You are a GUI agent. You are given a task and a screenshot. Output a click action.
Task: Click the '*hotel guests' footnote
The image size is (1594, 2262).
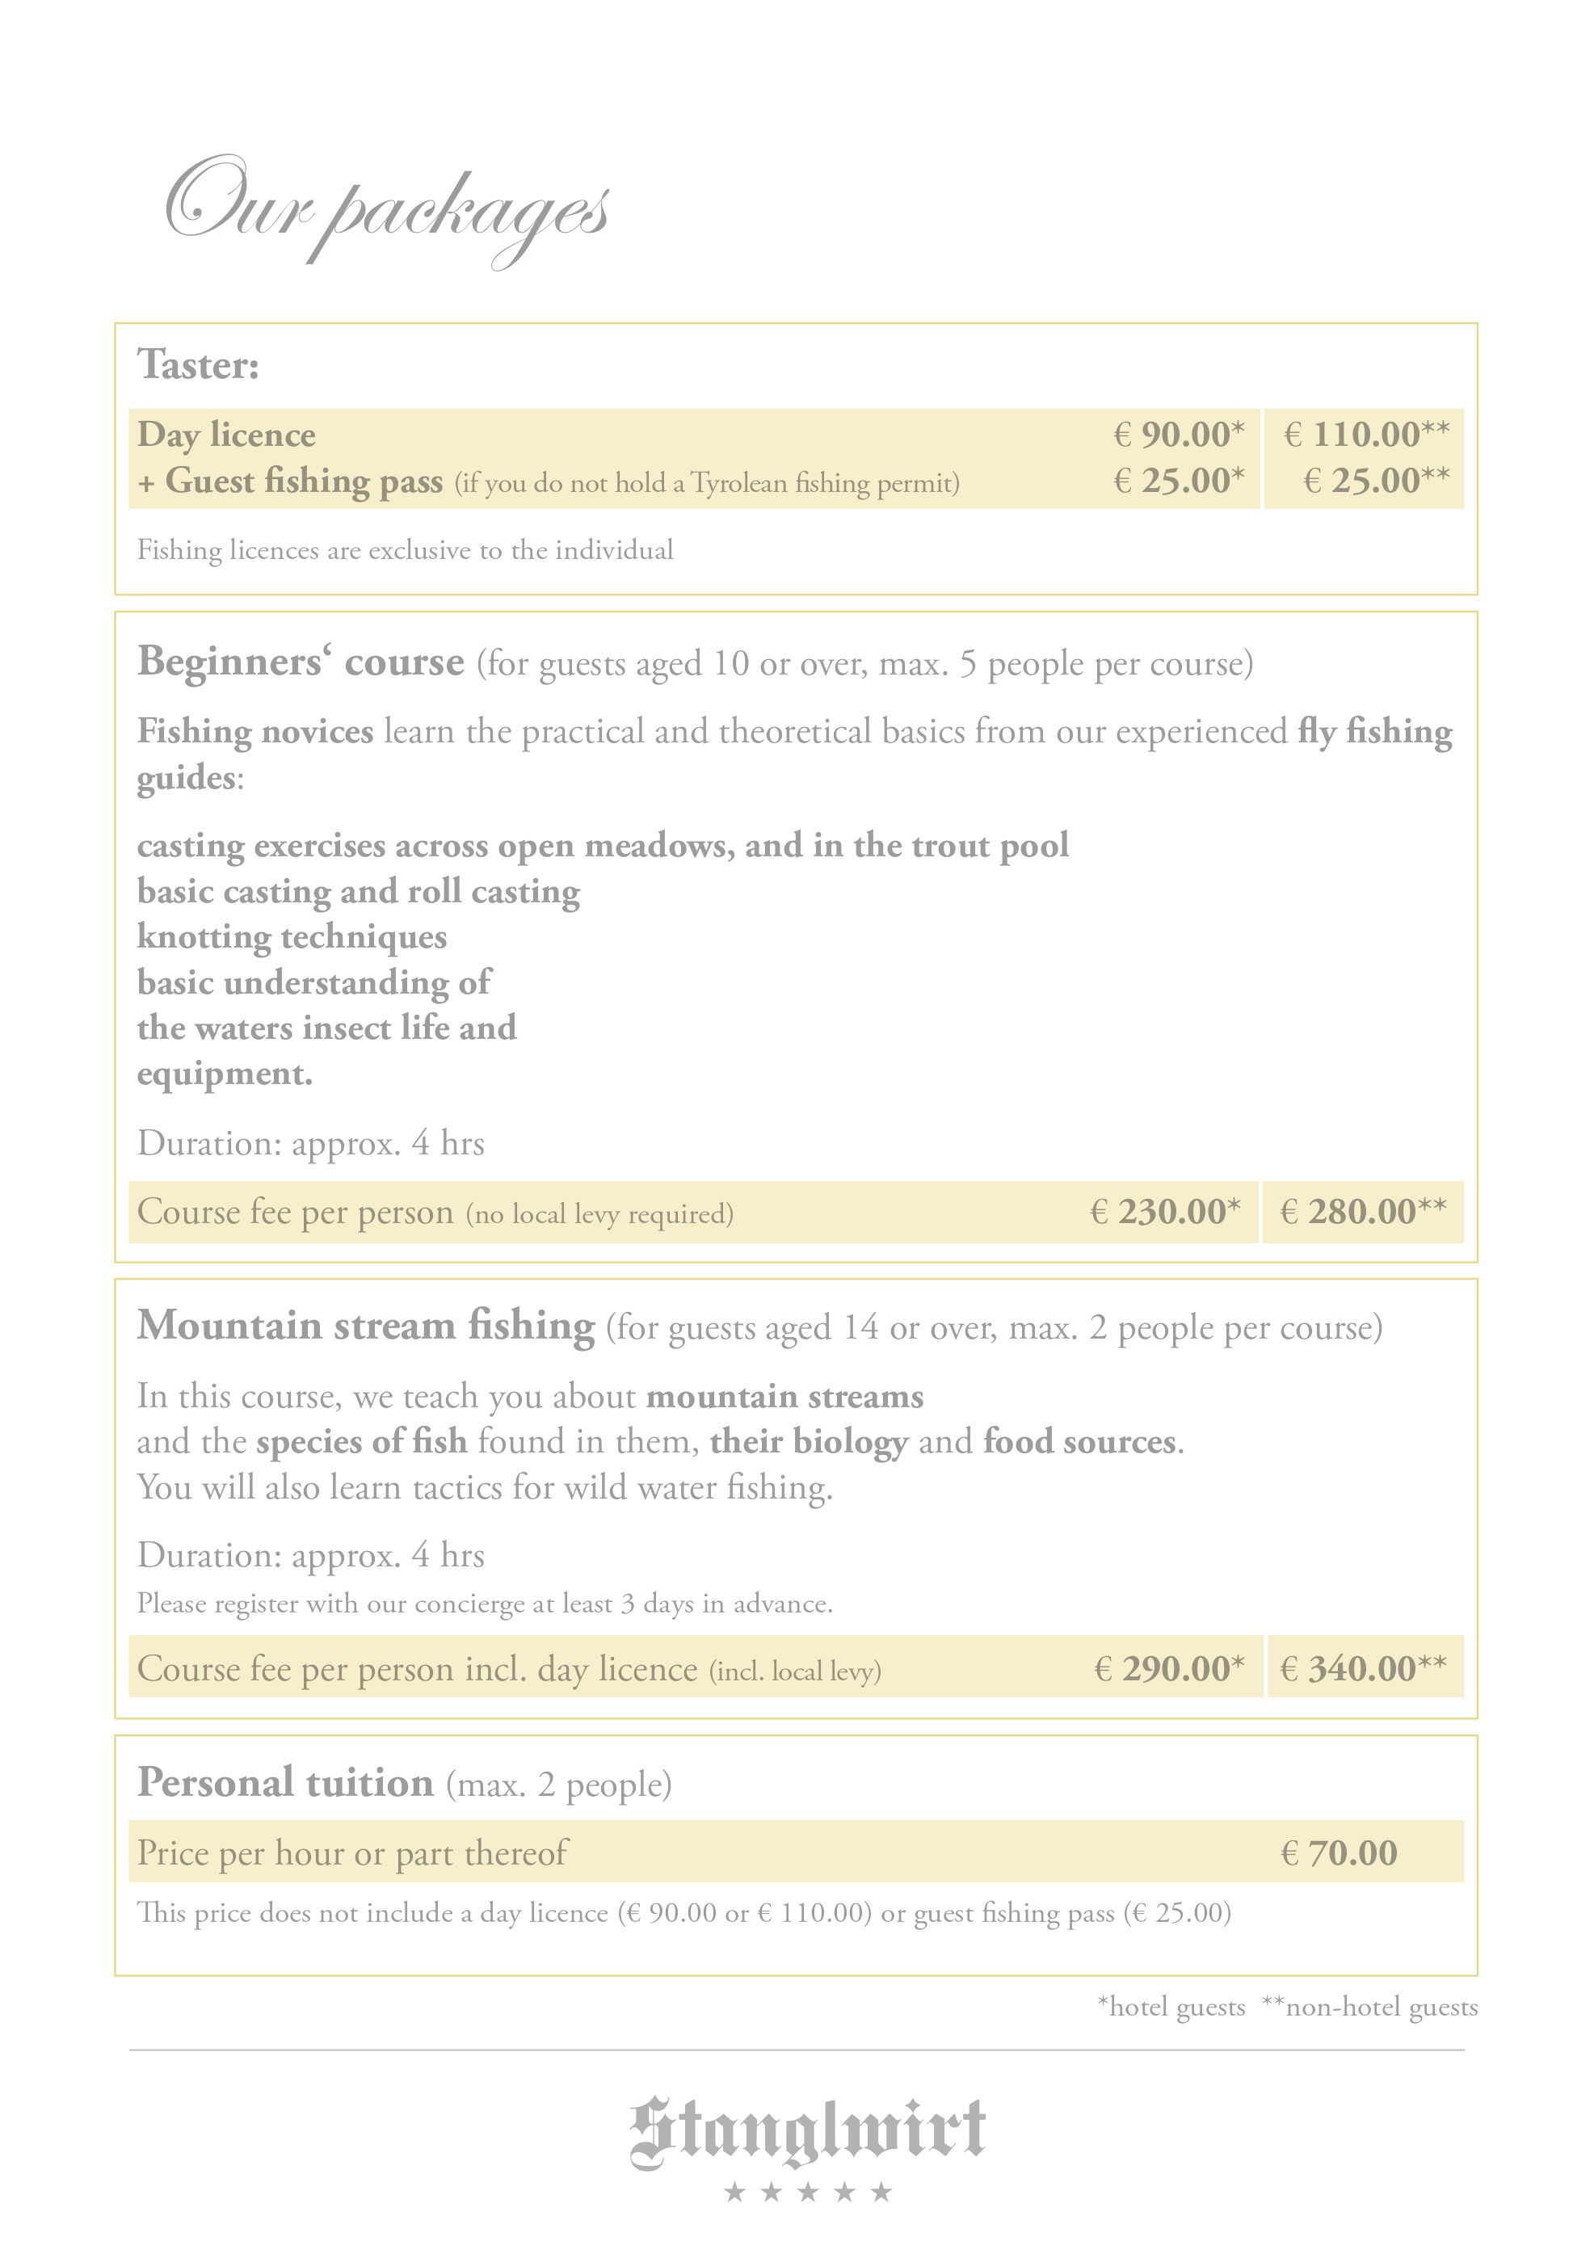1171,2007
